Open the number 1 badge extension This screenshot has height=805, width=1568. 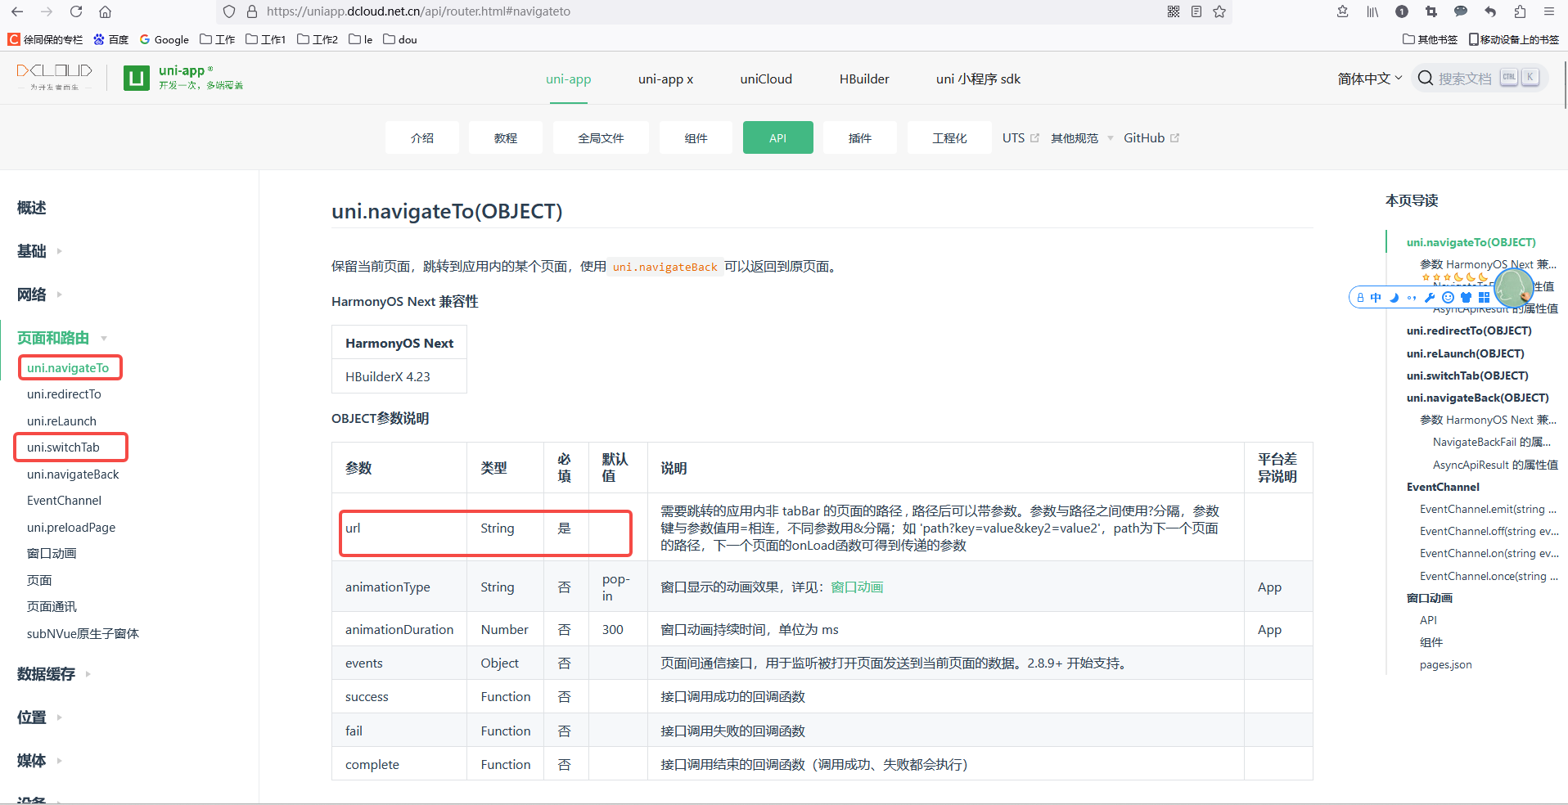pyautogui.click(x=1402, y=11)
